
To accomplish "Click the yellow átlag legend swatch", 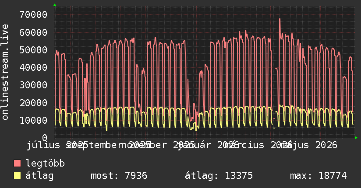I will 17,176.
